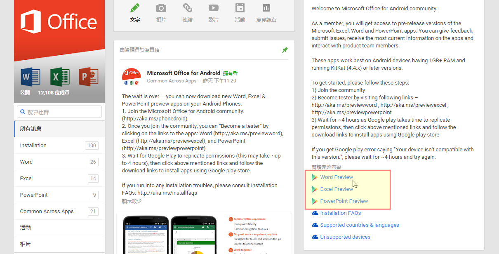Click the 由管理員設為置頂 pinned label
Screen dimensions: 499x254
[139, 50]
